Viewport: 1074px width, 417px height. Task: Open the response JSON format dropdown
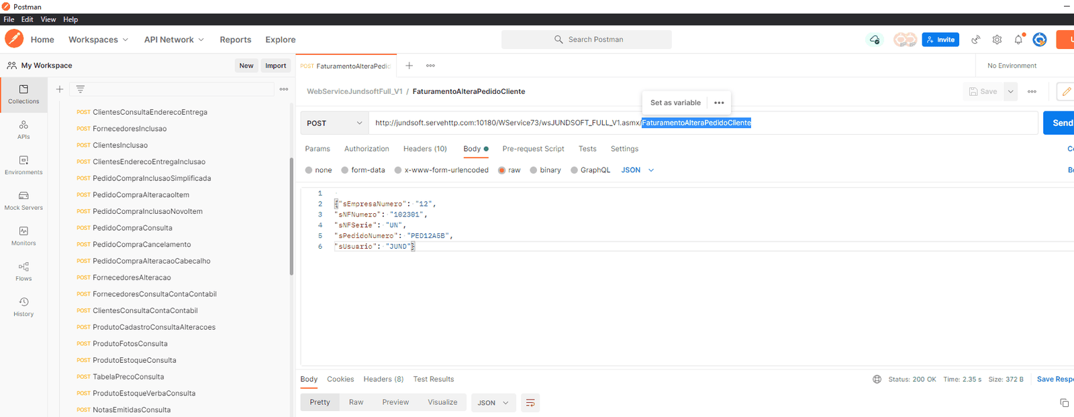tap(493, 402)
